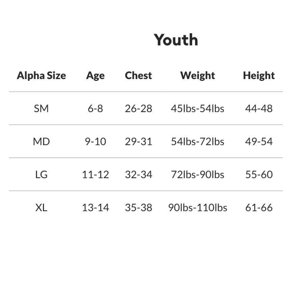Select the 54lbs-72lbs weight cell

click(197, 141)
